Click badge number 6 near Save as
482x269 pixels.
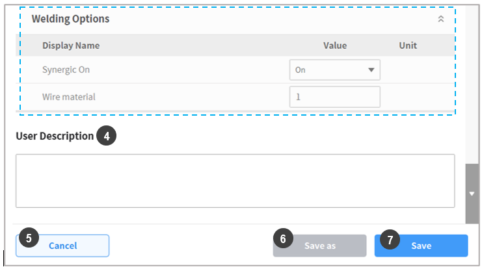coord(282,238)
